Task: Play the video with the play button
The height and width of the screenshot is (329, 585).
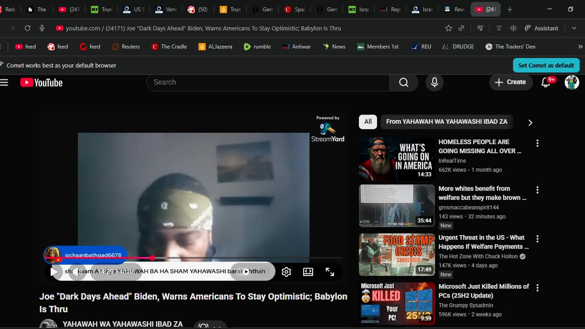Action: tap(54, 272)
